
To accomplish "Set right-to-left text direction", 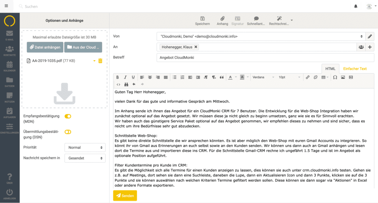I will 214,78.
